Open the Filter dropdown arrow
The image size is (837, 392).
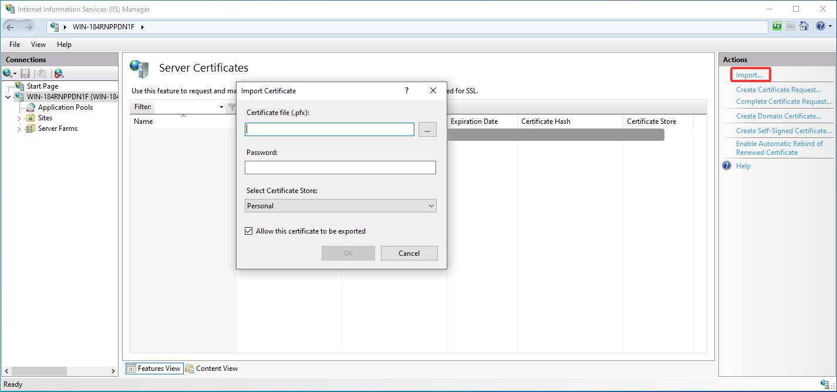(x=221, y=107)
